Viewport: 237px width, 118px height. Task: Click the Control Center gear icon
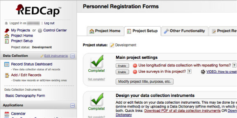point(40,30)
